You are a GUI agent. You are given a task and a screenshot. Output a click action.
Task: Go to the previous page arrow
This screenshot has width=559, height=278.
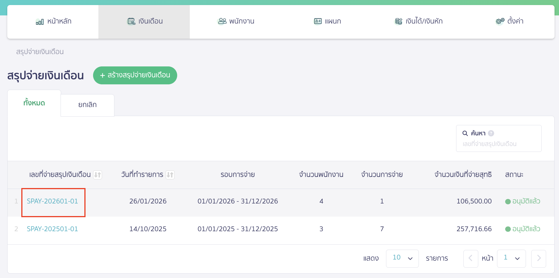coord(470,258)
